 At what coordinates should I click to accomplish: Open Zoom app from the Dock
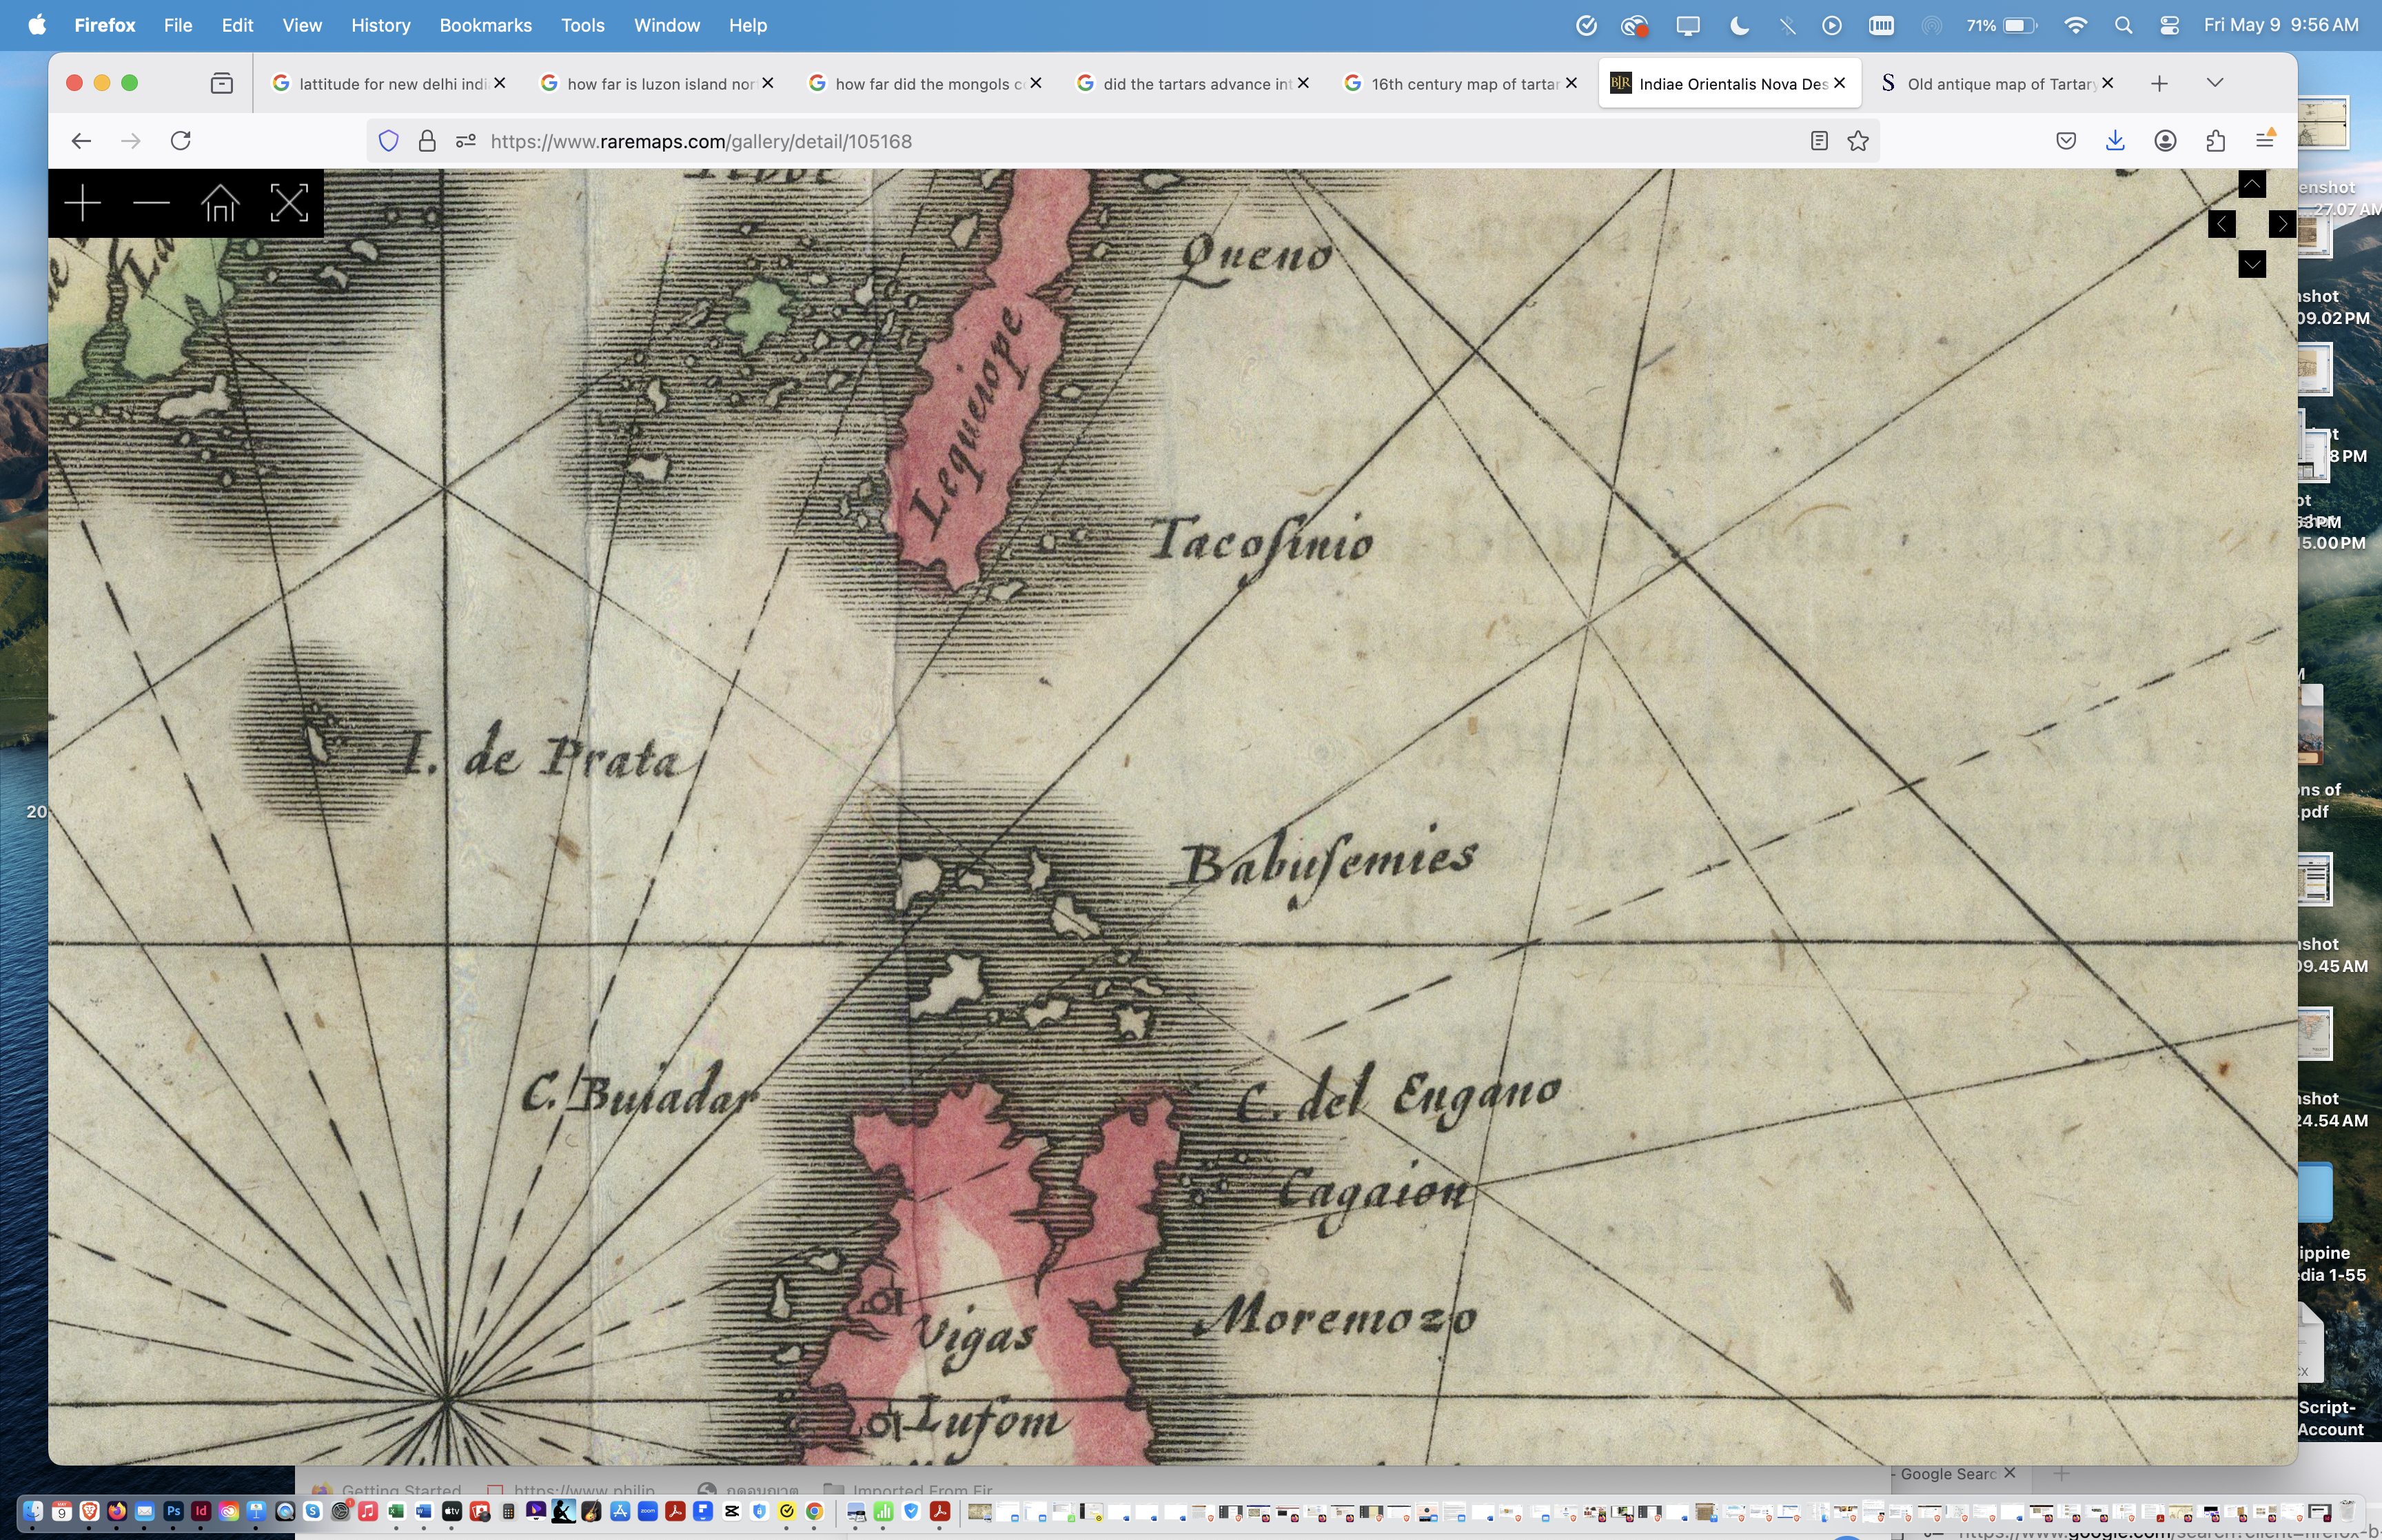[x=648, y=1511]
